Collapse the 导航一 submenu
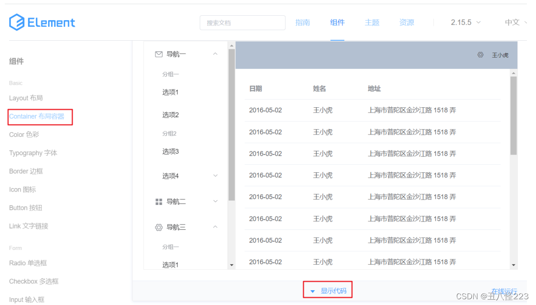The image size is (536, 305). [x=215, y=54]
